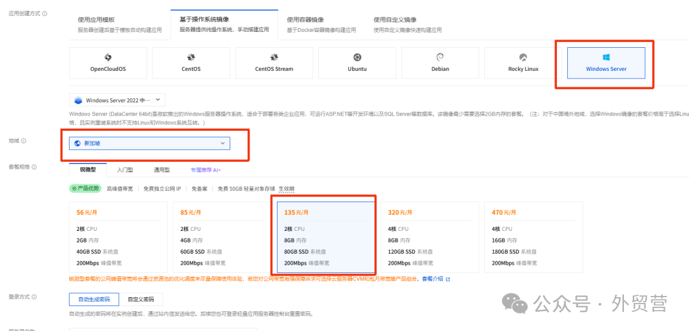Click info icon beside 登录方式
This screenshot has height=331, width=689.
pyautogui.click(x=34, y=297)
